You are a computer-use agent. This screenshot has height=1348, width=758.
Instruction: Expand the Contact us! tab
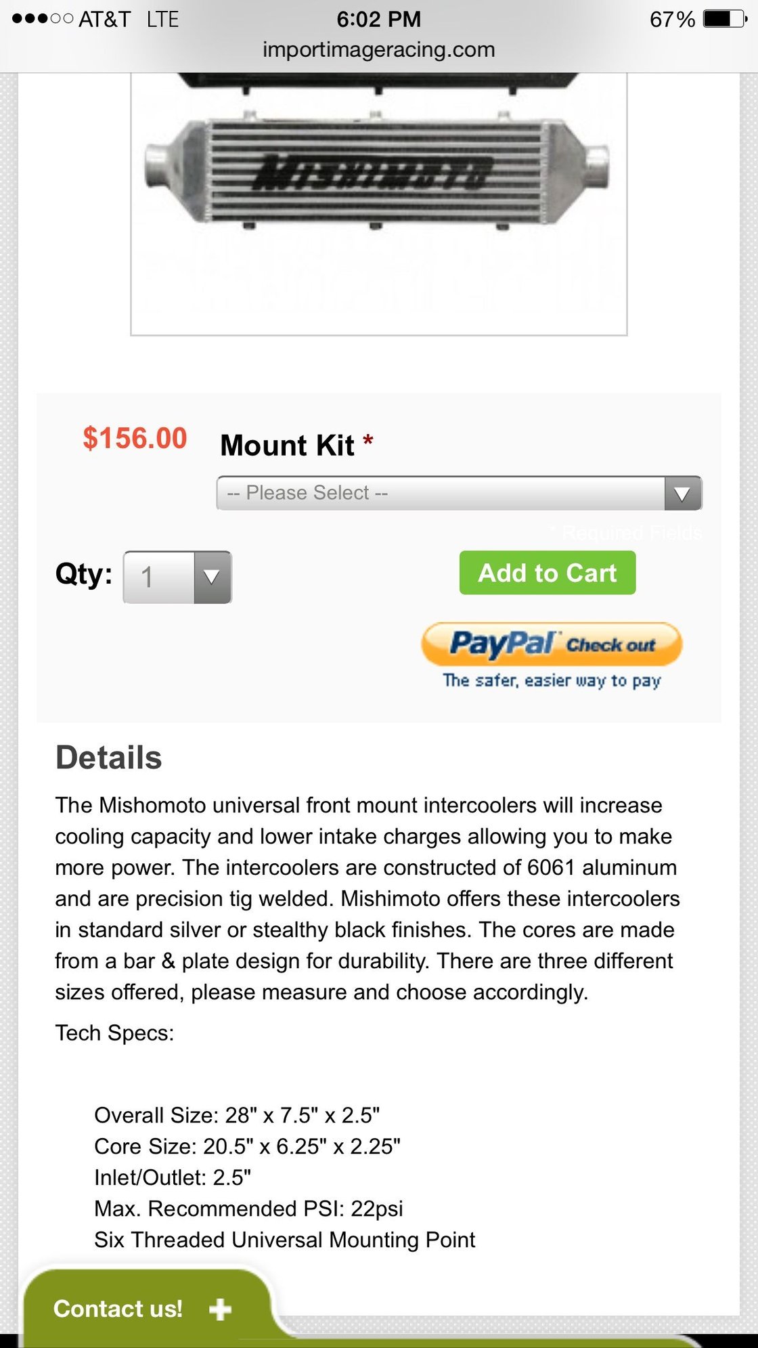(118, 1309)
